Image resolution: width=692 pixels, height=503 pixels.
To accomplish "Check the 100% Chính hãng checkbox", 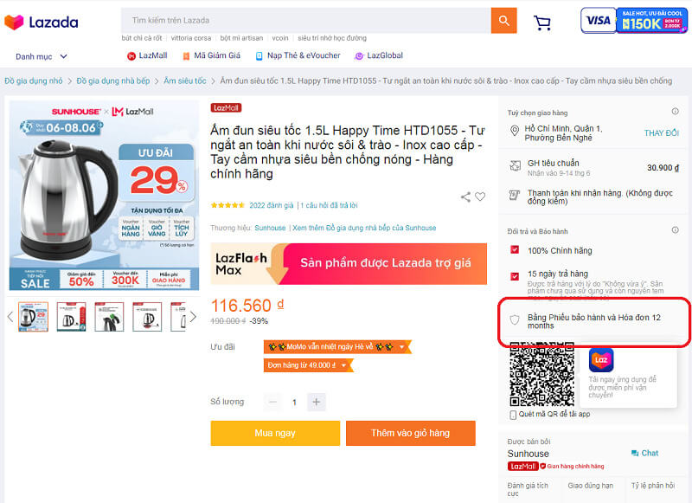I will click(x=515, y=250).
